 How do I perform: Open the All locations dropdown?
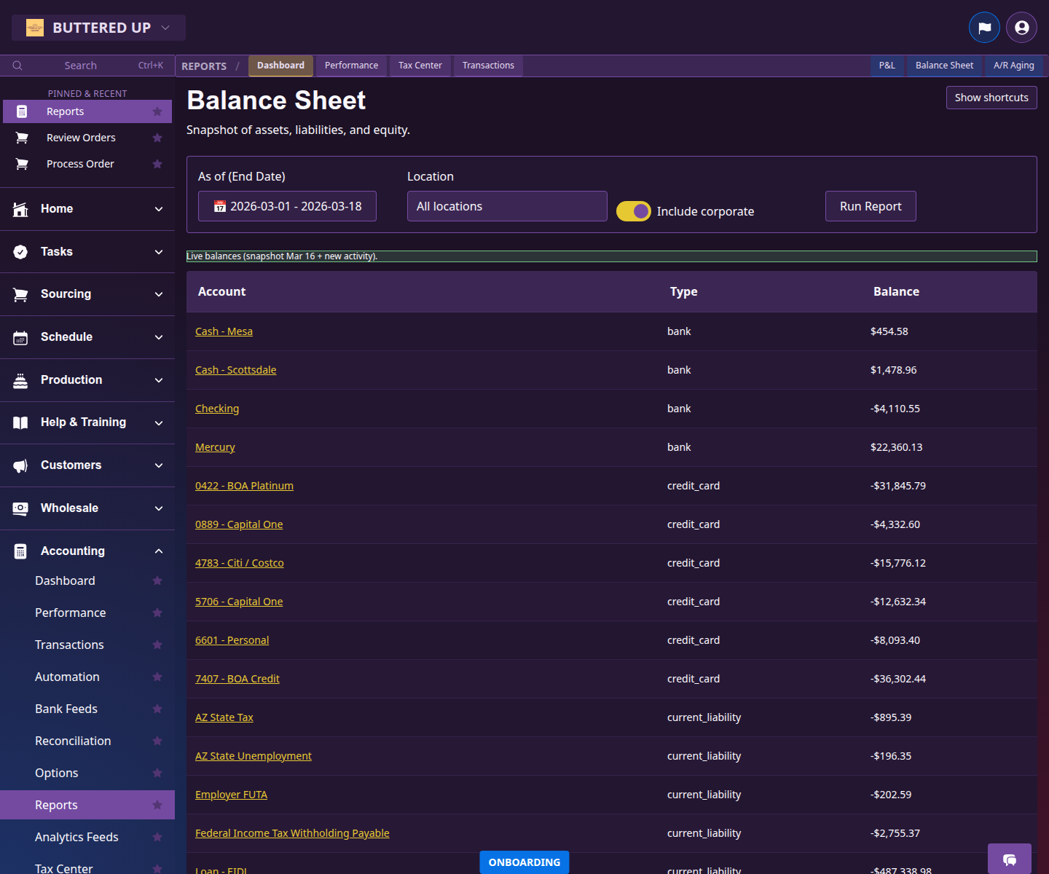pos(506,206)
